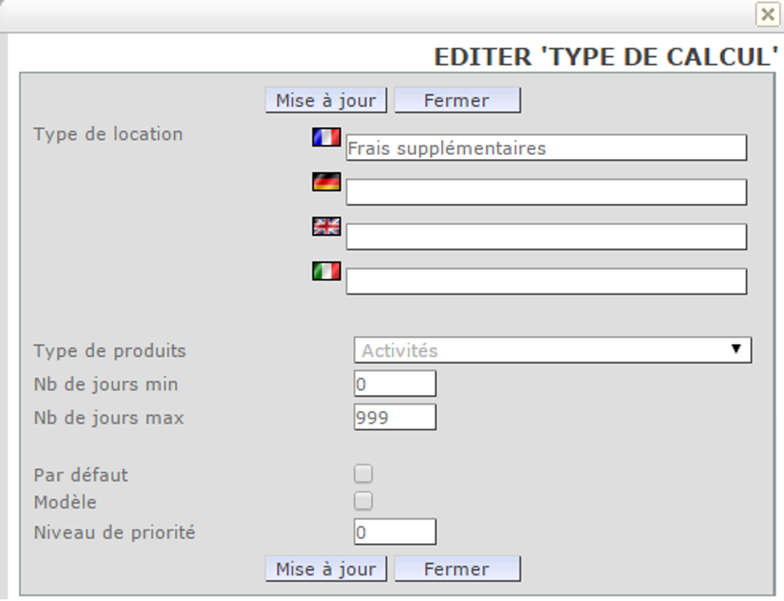The height and width of the screenshot is (601, 784).
Task: Focus the 'Niveau de priorité' input
Action: coord(395,533)
